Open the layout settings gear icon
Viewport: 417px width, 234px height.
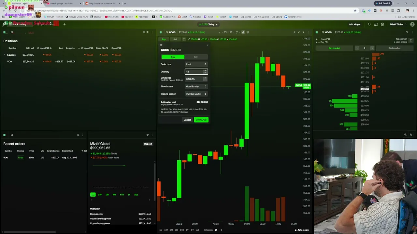pos(382,24)
